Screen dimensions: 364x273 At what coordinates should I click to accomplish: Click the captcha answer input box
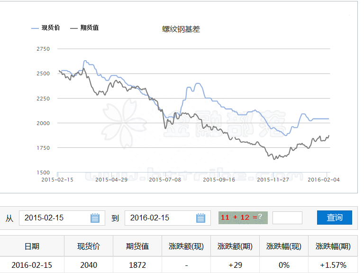[x=287, y=218]
